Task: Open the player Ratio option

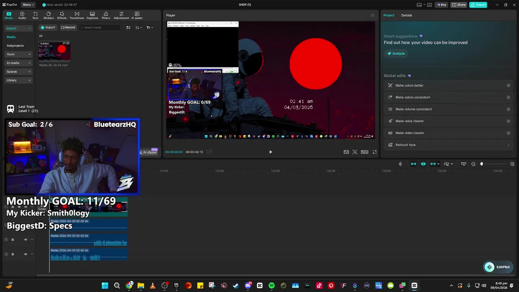Action: (x=365, y=152)
